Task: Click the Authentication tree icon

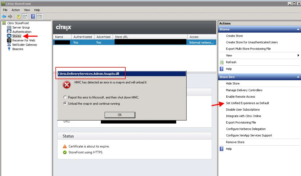Action: pyautogui.click(x=9, y=32)
